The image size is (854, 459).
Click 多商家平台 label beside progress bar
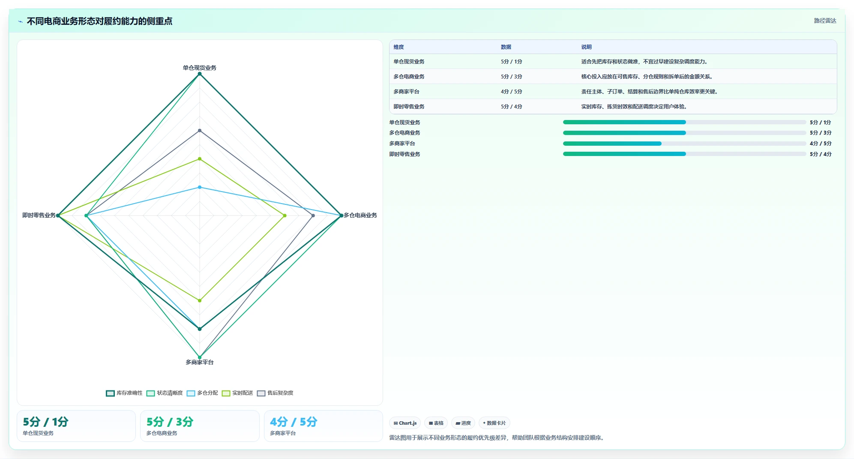tap(402, 144)
